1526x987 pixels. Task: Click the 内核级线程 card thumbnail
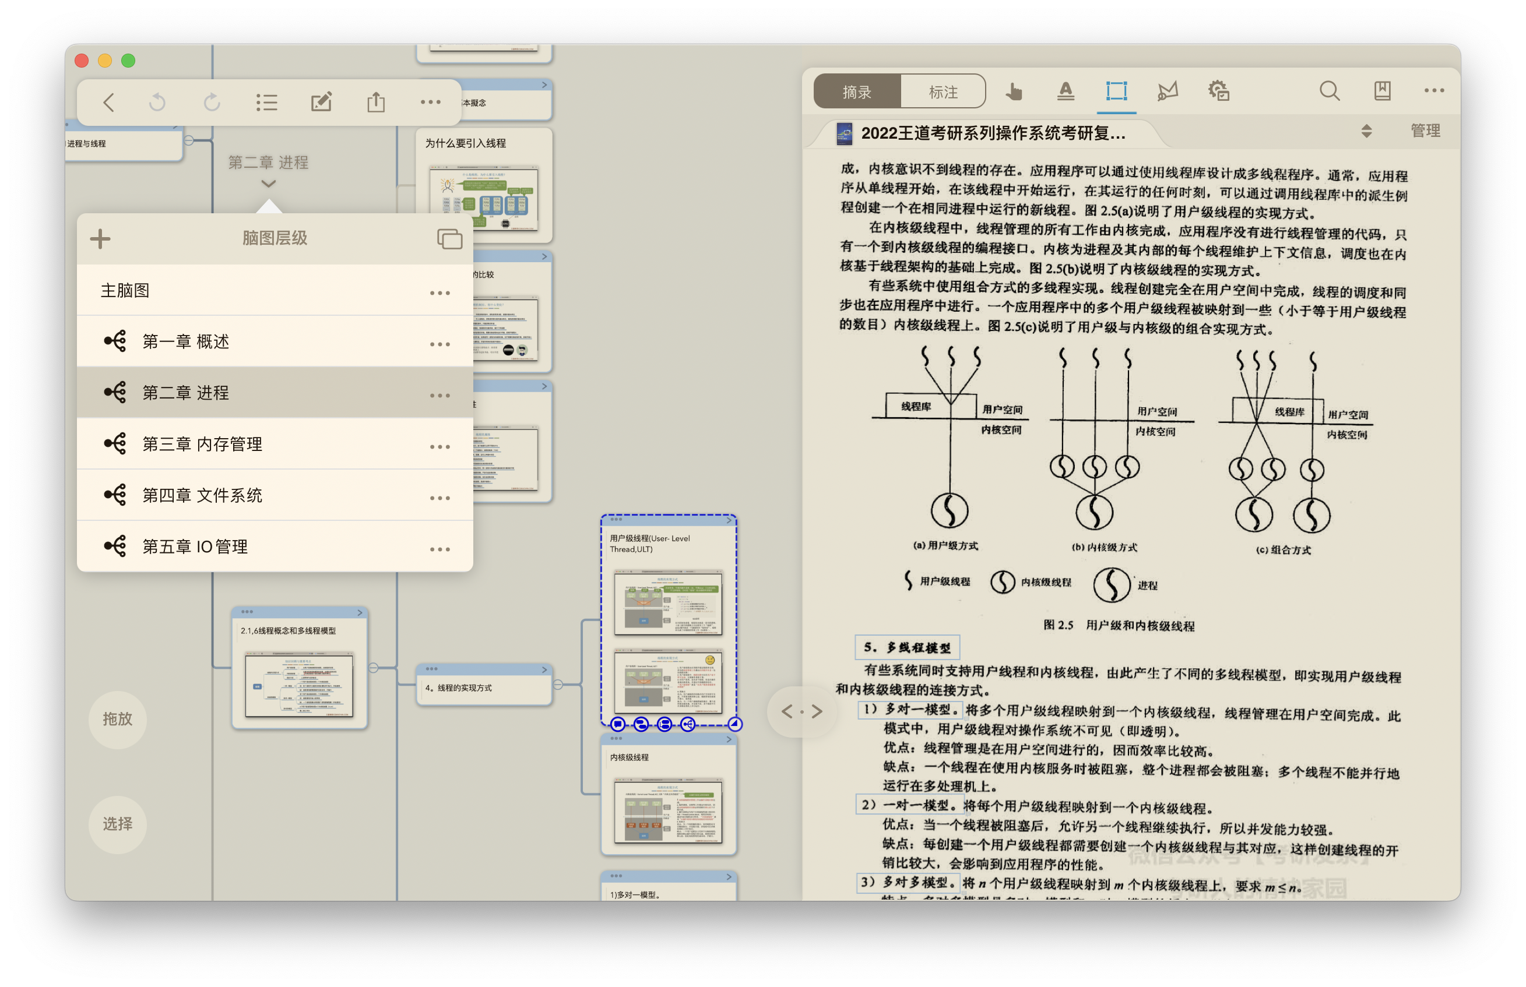pyautogui.click(x=667, y=811)
